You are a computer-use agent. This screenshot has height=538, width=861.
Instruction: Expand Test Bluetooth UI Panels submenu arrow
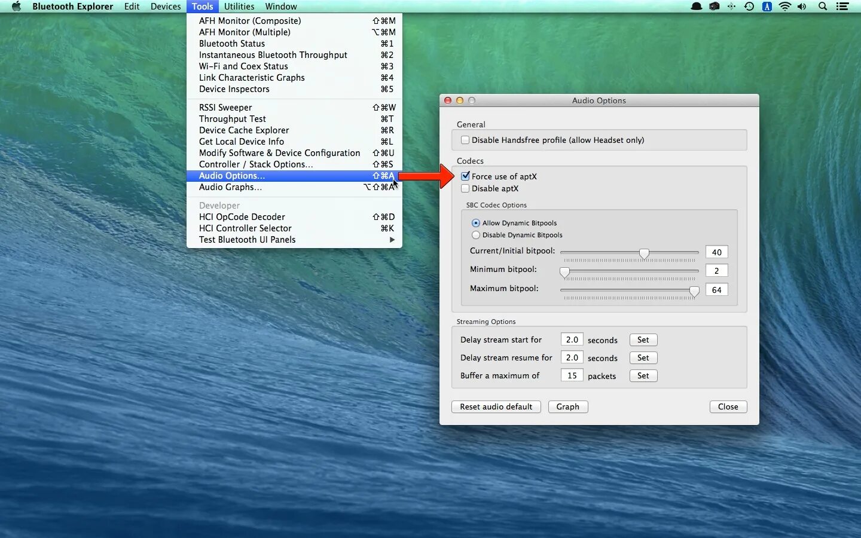[x=392, y=240]
